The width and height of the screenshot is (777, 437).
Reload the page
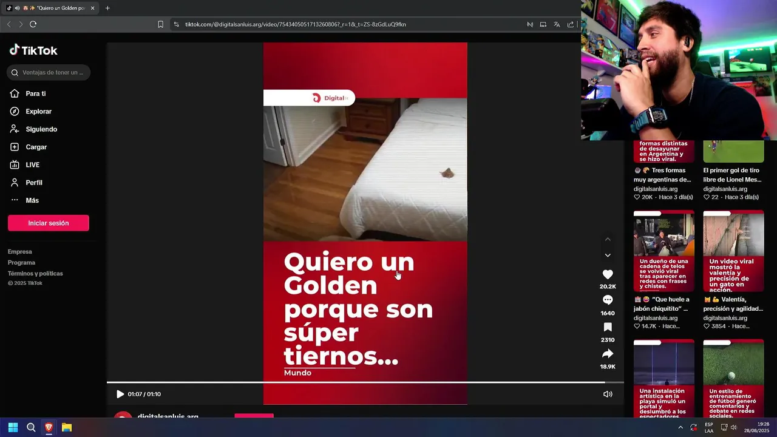[x=33, y=24]
